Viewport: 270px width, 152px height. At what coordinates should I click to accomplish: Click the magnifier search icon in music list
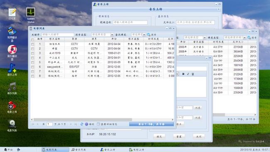pos(249,37)
